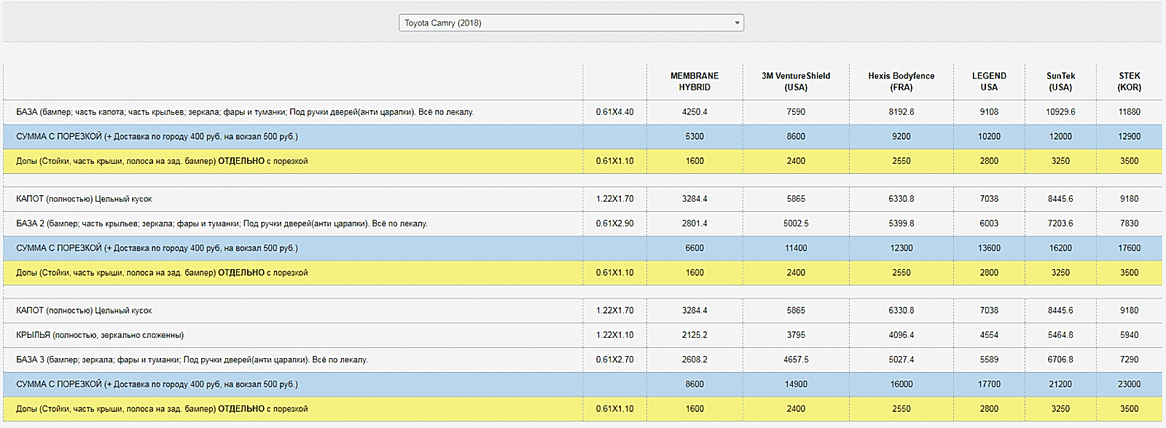The height and width of the screenshot is (428, 1166).
Task: Open the Toyota Camry (2018) car dropdown
Action: (571, 23)
